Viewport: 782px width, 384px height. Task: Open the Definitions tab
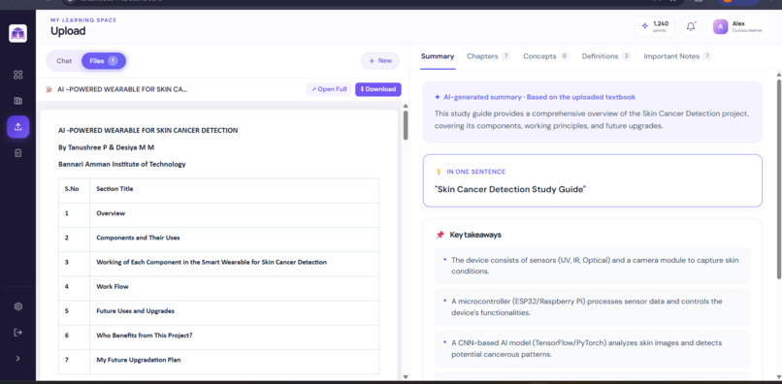click(x=606, y=56)
